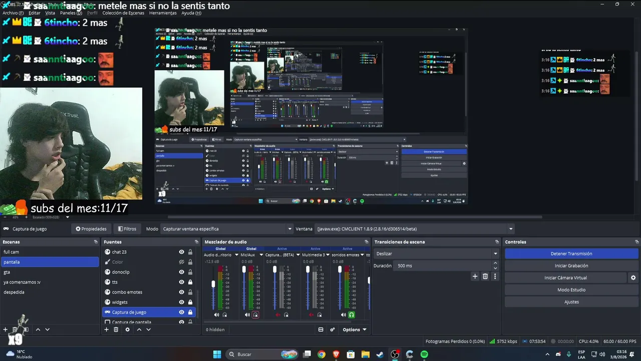
Task: Delete the scene transition with trash icon
Action: point(485,276)
